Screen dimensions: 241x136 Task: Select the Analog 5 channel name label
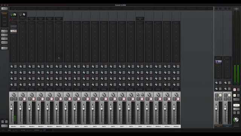[50, 127]
